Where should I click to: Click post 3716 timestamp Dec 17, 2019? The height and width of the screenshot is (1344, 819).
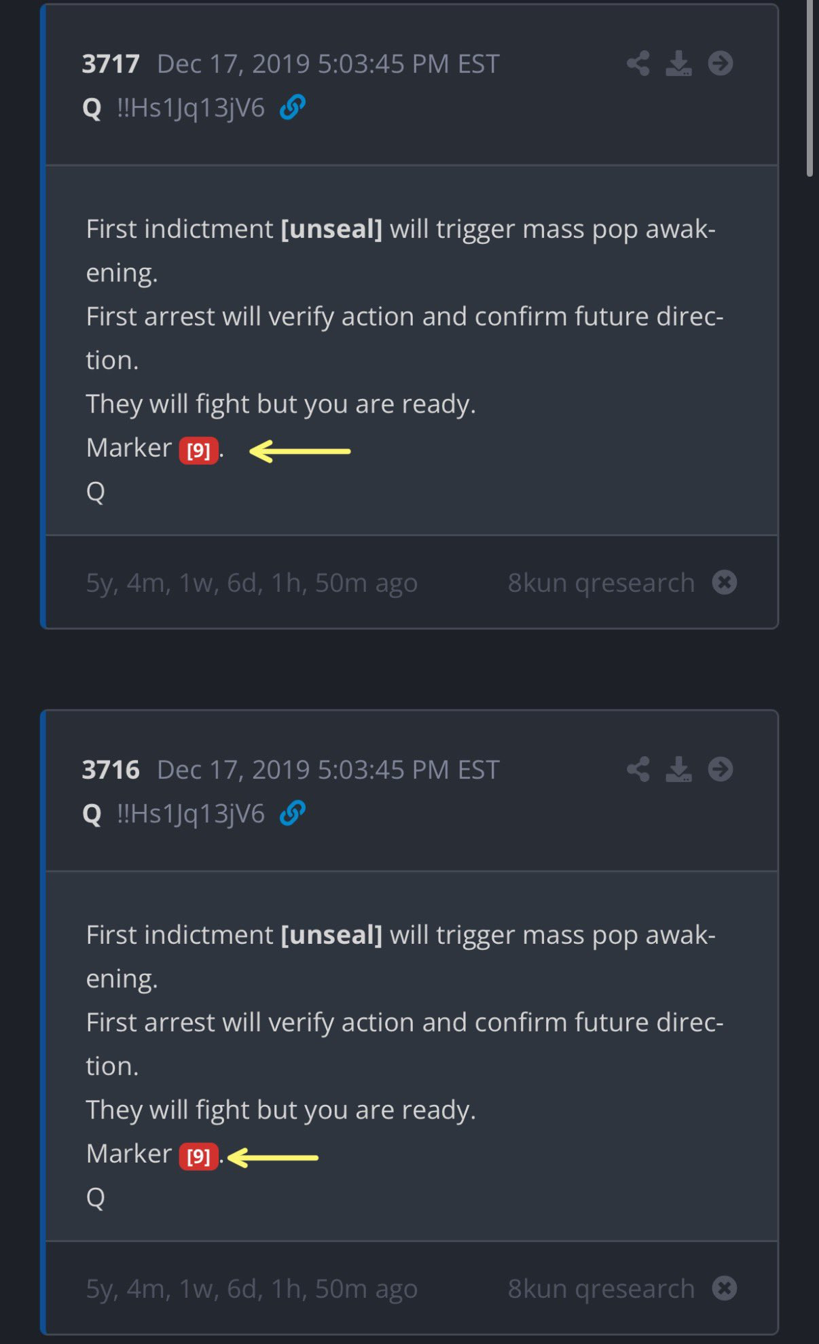click(328, 770)
